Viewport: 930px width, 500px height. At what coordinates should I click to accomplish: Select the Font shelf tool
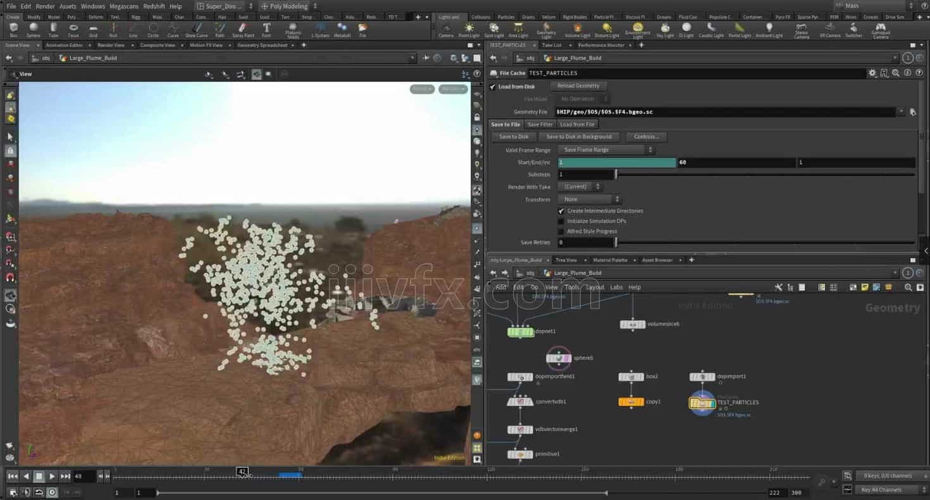pyautogui.click(x=266, y=29)
